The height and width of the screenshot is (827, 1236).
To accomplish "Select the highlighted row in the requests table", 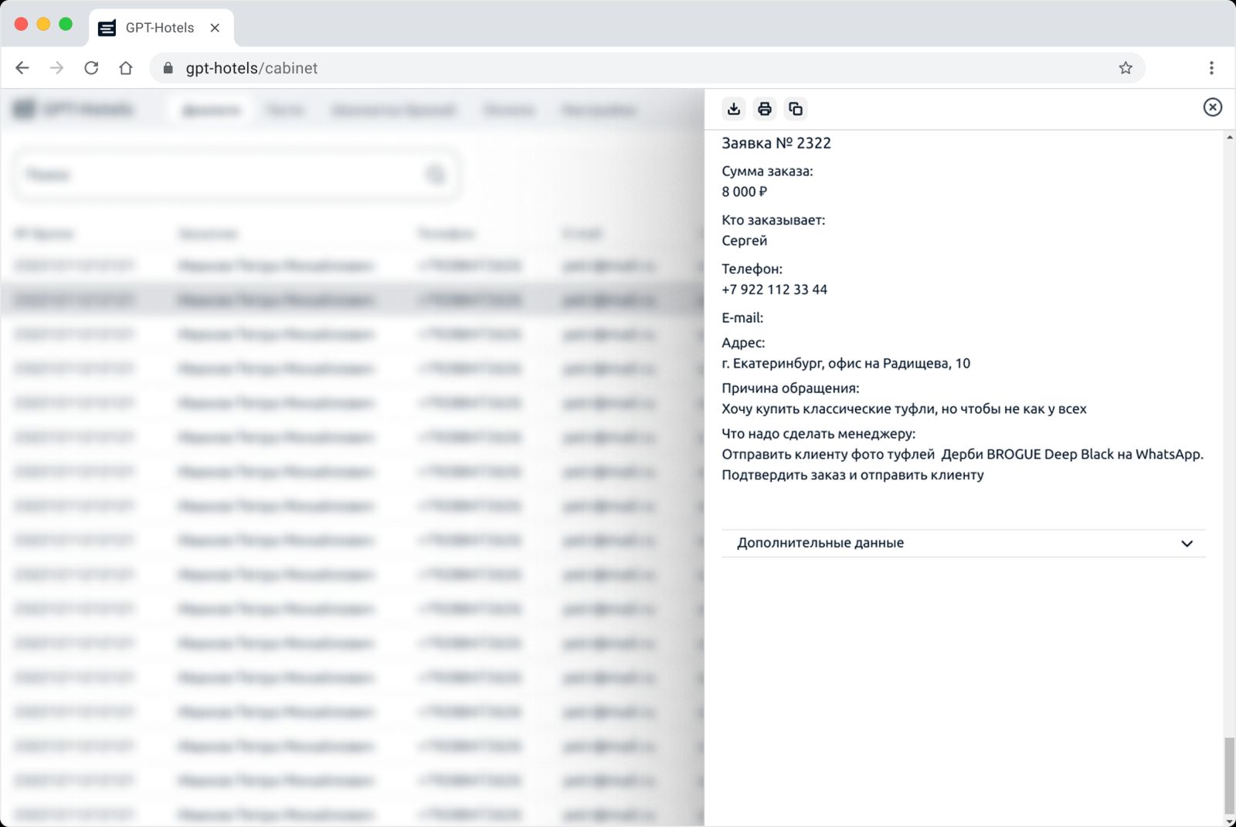I will point(348,300).
